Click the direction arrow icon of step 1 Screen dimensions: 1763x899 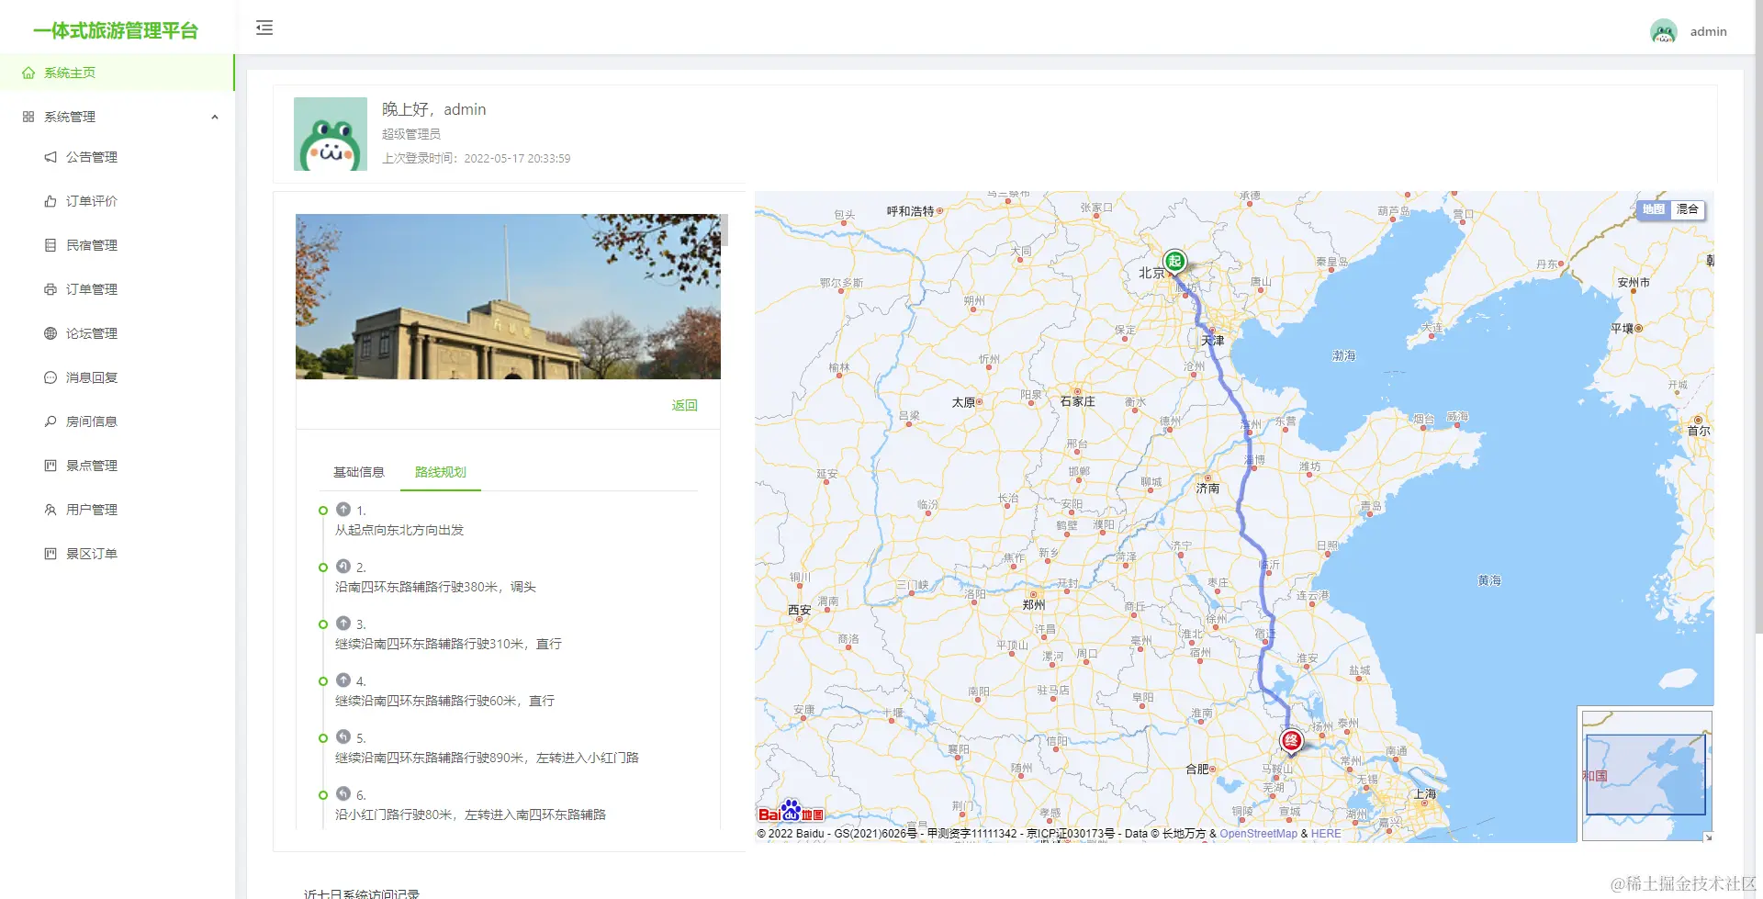343,509
